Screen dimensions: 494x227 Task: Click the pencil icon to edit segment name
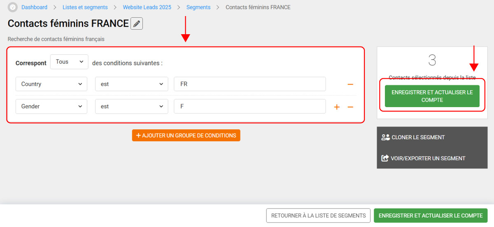[137, 24]
